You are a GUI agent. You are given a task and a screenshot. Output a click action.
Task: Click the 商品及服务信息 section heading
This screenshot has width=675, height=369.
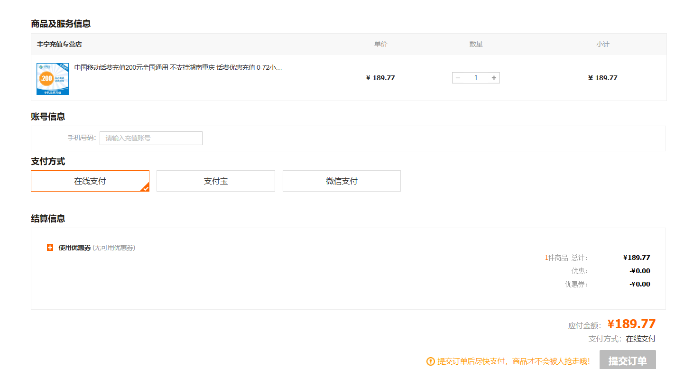click(x=61, y=24)
